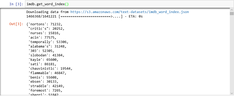Click the 'chauvinistic': 19544 entry
Image resolution: width=234 pixels, height=96 pixels.
[x=50, y=69]
